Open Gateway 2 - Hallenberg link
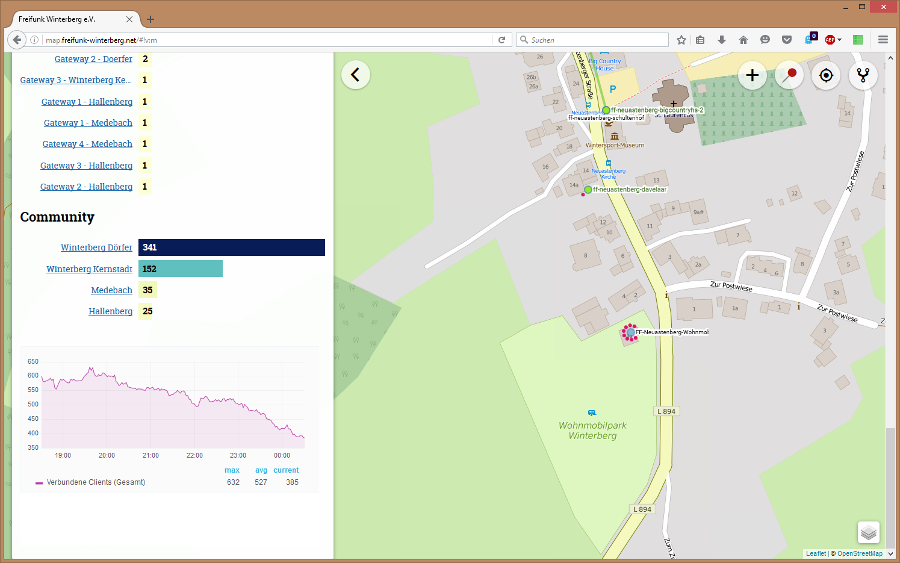 [x=86, y=187]
